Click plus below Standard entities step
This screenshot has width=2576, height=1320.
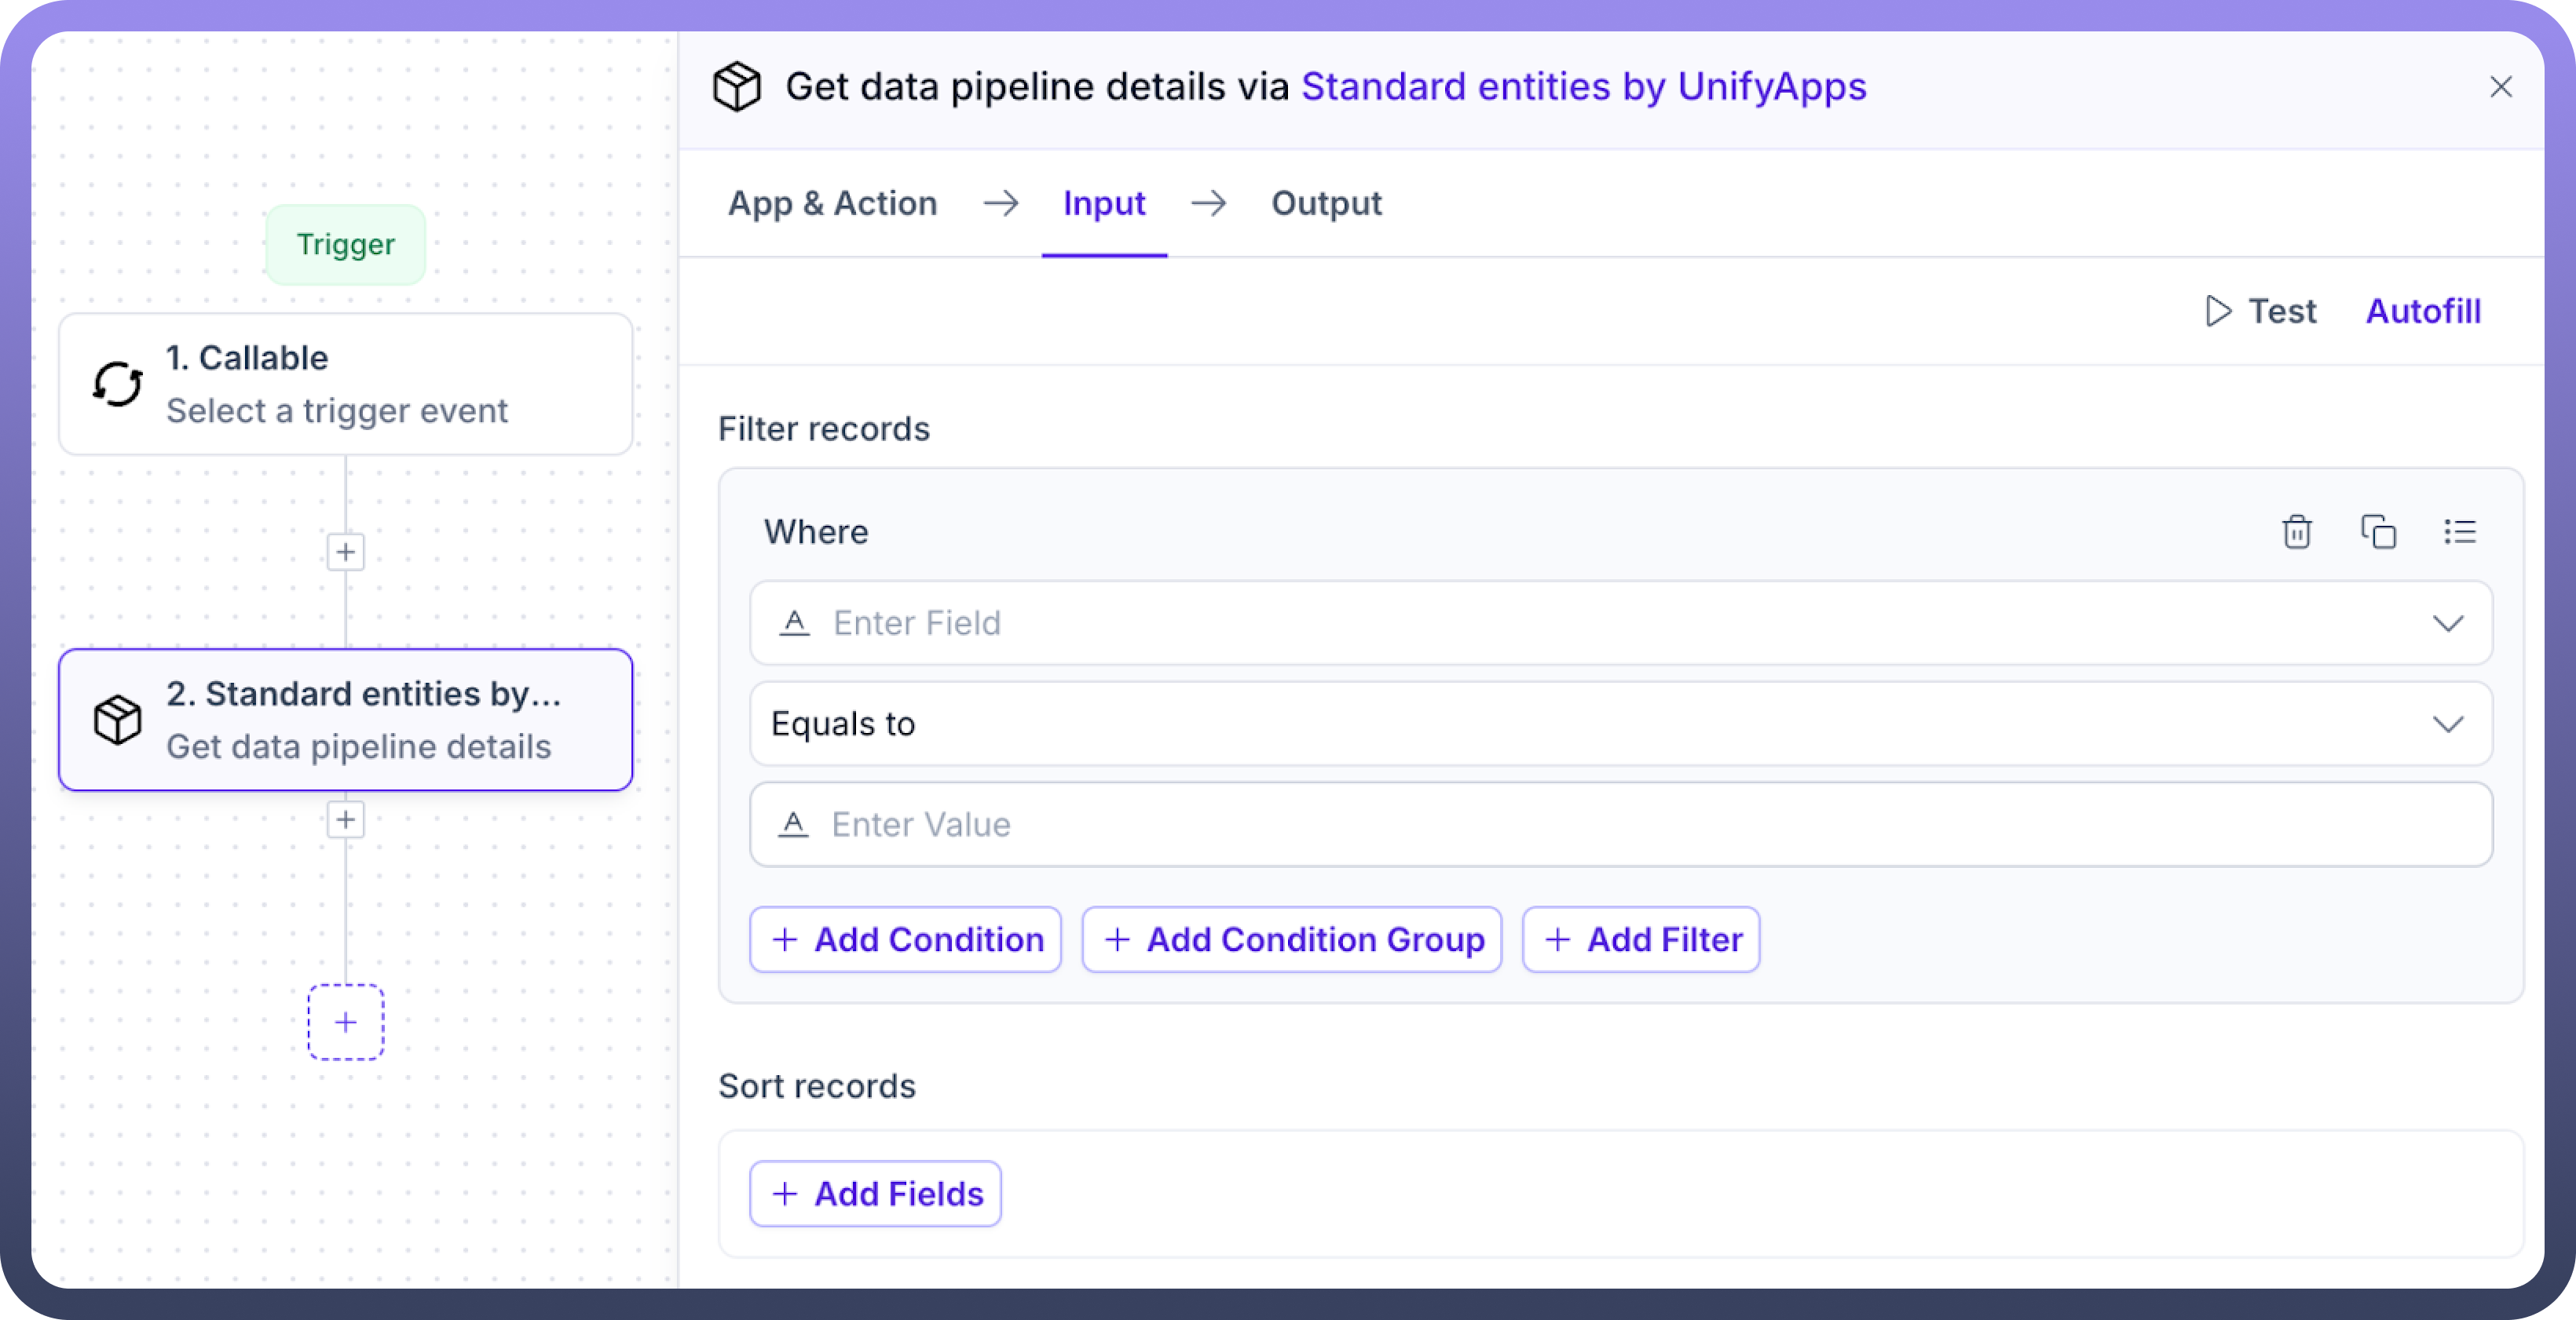pyautogui.click(x=346, y=819)
